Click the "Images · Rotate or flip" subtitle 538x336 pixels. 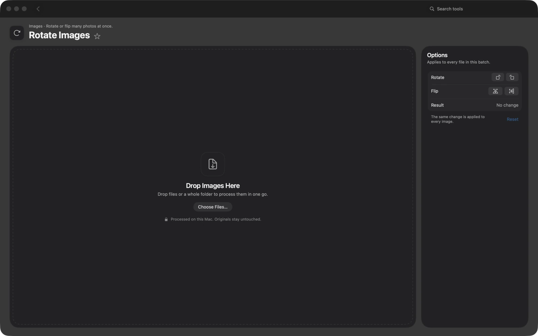pos(71,26)
